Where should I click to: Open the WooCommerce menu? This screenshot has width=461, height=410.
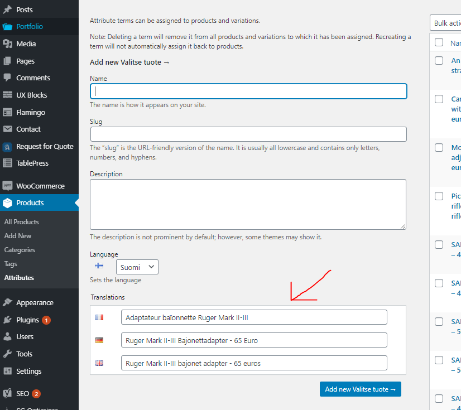point(39,186)
